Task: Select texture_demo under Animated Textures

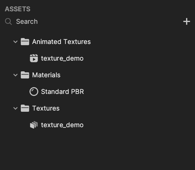Action: pos(62,58)
